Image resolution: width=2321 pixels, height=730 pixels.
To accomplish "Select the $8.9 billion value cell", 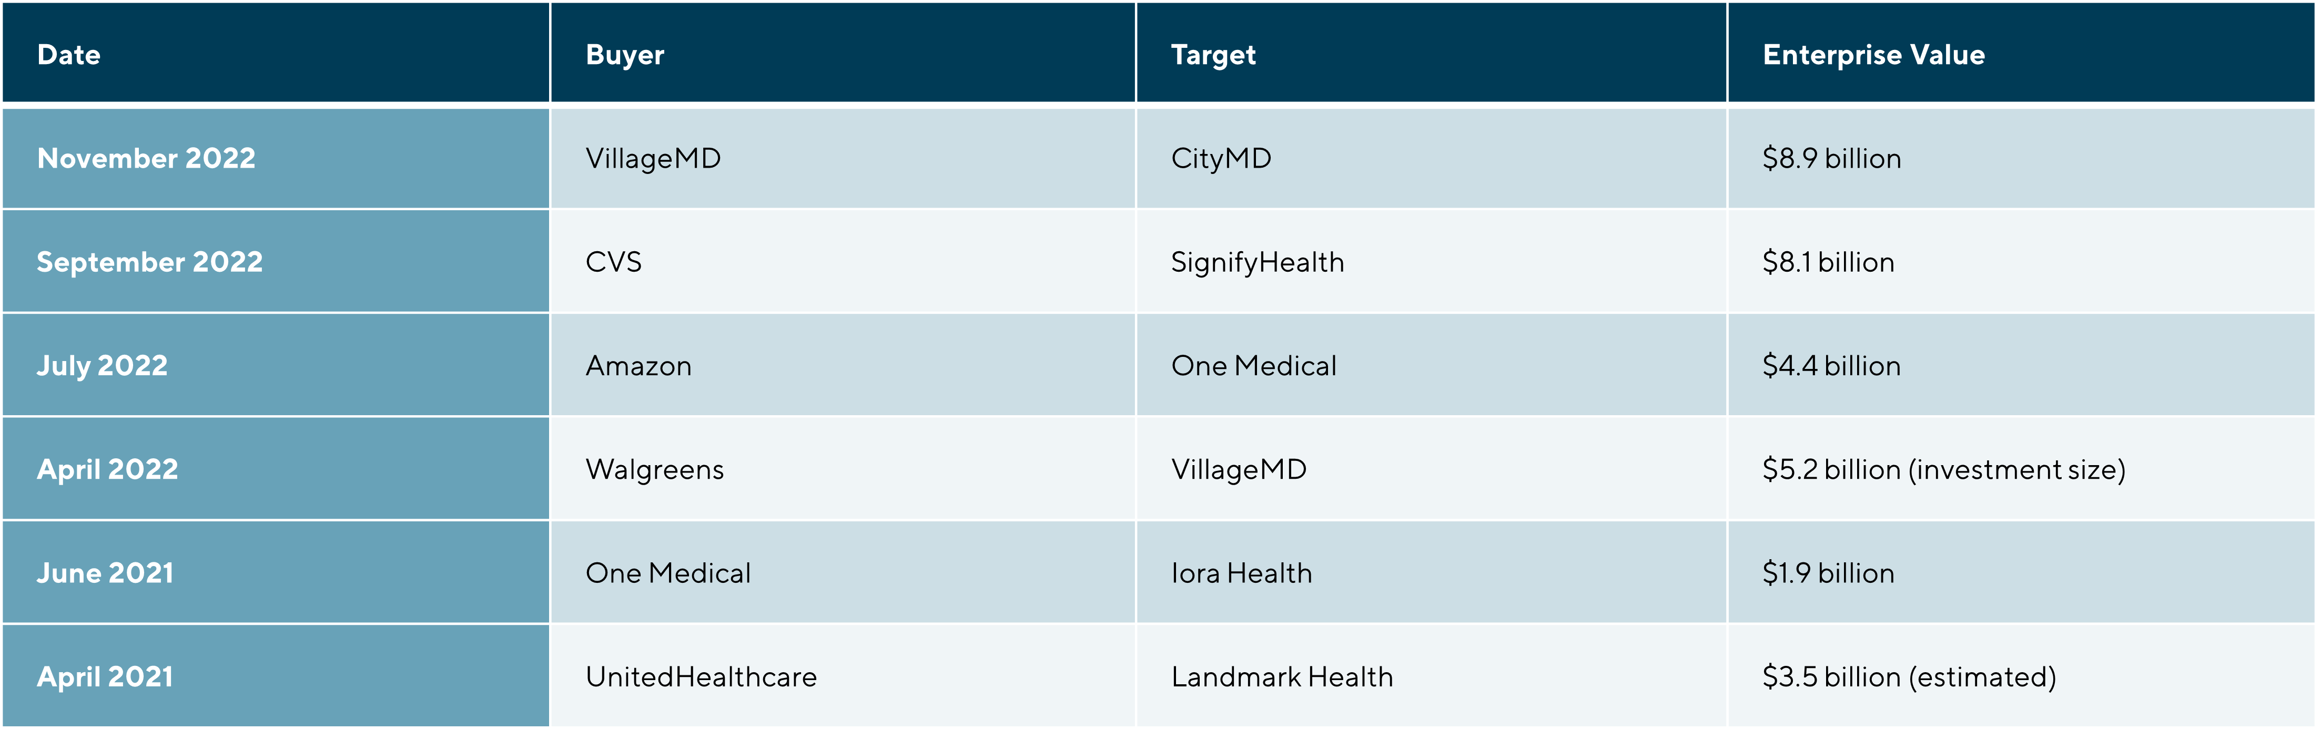I will click(1832, 158).
